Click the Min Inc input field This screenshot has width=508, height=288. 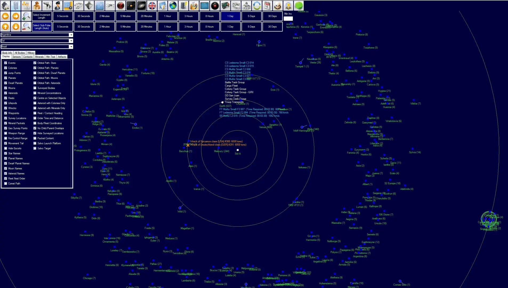tap(288, 19)
